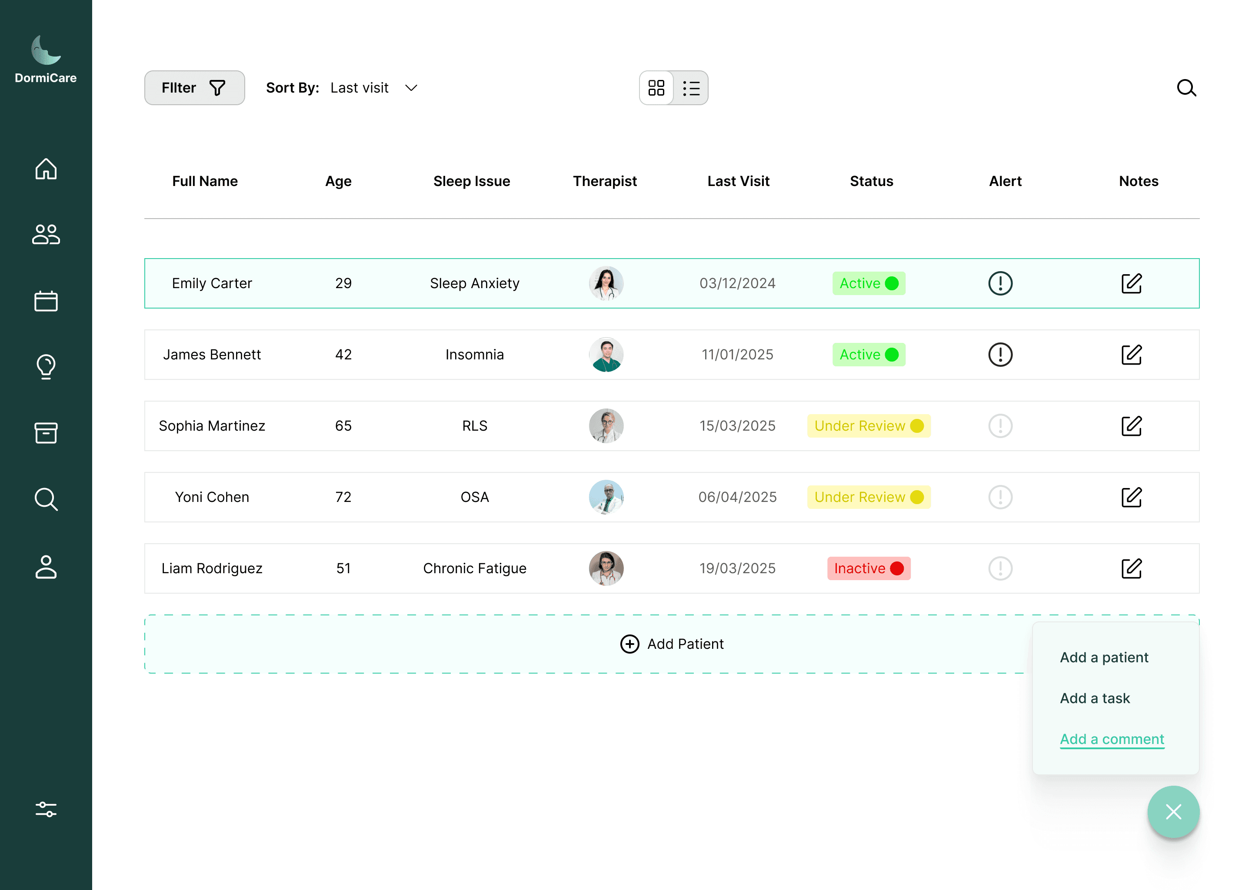Screen dimensions: 1252x890
Task: Open the archive box sidebar icon
Action: (x=46, y=433)
